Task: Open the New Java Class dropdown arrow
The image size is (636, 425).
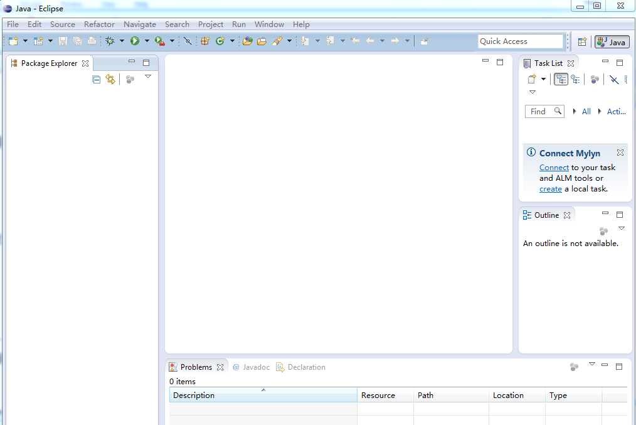Action: [x=233, y=41]
